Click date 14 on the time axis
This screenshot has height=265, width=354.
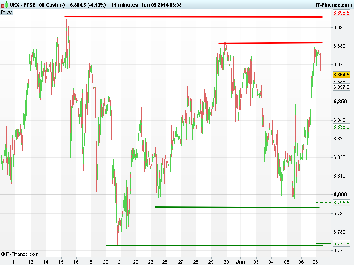(46, 262)
